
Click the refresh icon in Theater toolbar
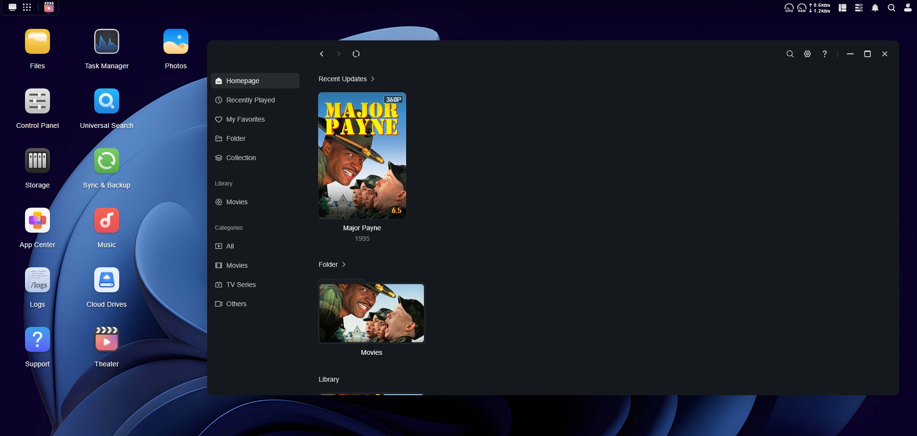[356, 54]
